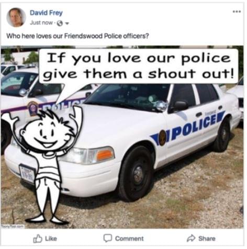The height and width of the screenshot is (249, 247).
Task: Open the three-dot post options menu
Action: (x=237, y=11)
